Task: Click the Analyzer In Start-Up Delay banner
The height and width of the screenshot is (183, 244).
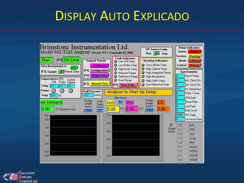Action: coord(139,92)
